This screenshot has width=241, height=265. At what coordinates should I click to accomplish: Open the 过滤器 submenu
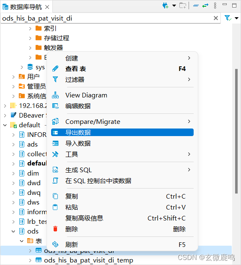tap(122, 79)
